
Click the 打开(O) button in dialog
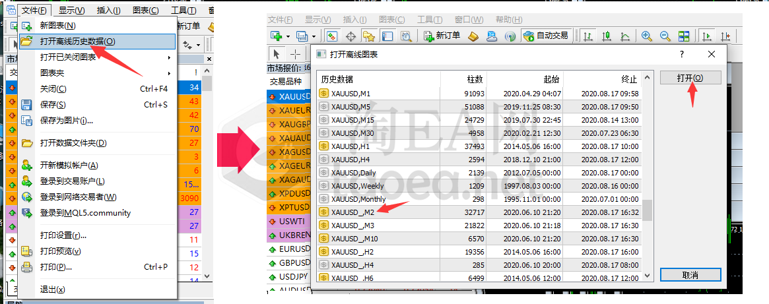690,78
